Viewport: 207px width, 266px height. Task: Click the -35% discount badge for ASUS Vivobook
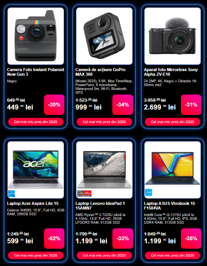(x=191, y=238)
